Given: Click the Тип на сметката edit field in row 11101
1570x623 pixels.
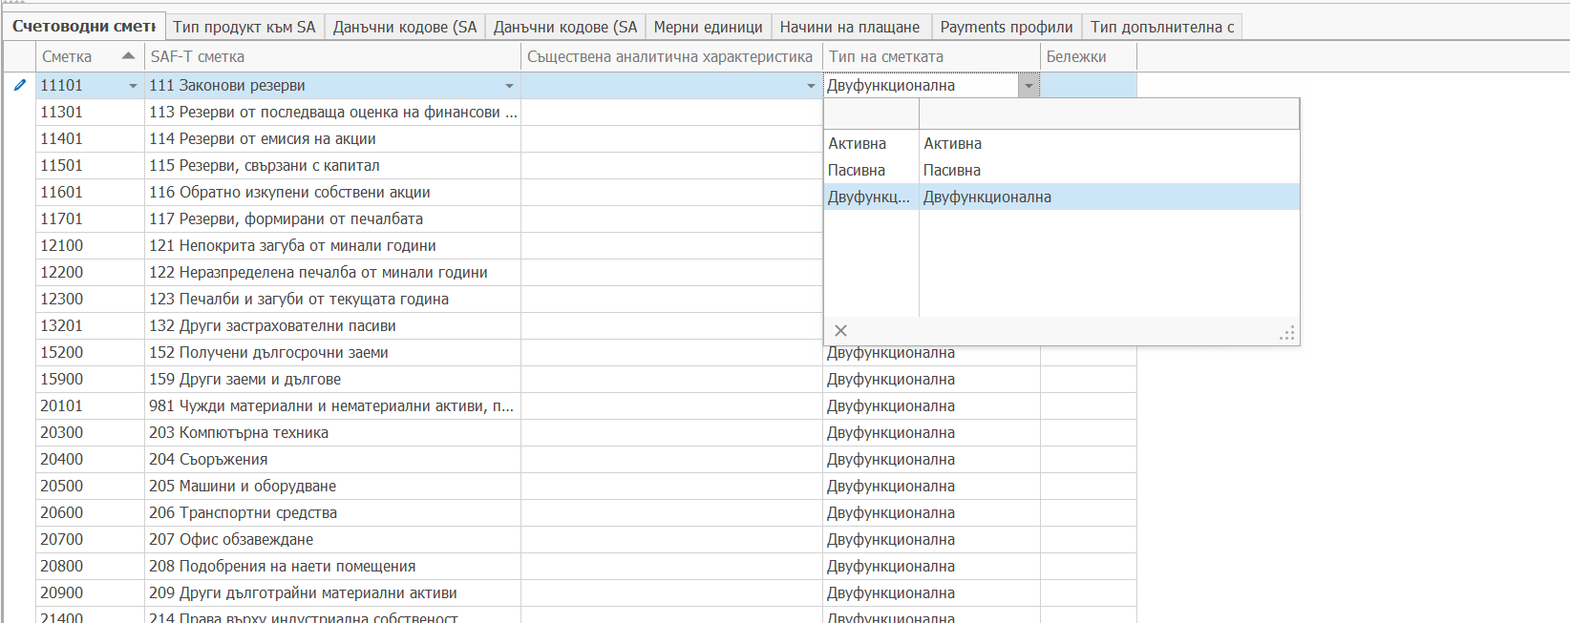Looking at the screenshot, I should tap(921, 86).
